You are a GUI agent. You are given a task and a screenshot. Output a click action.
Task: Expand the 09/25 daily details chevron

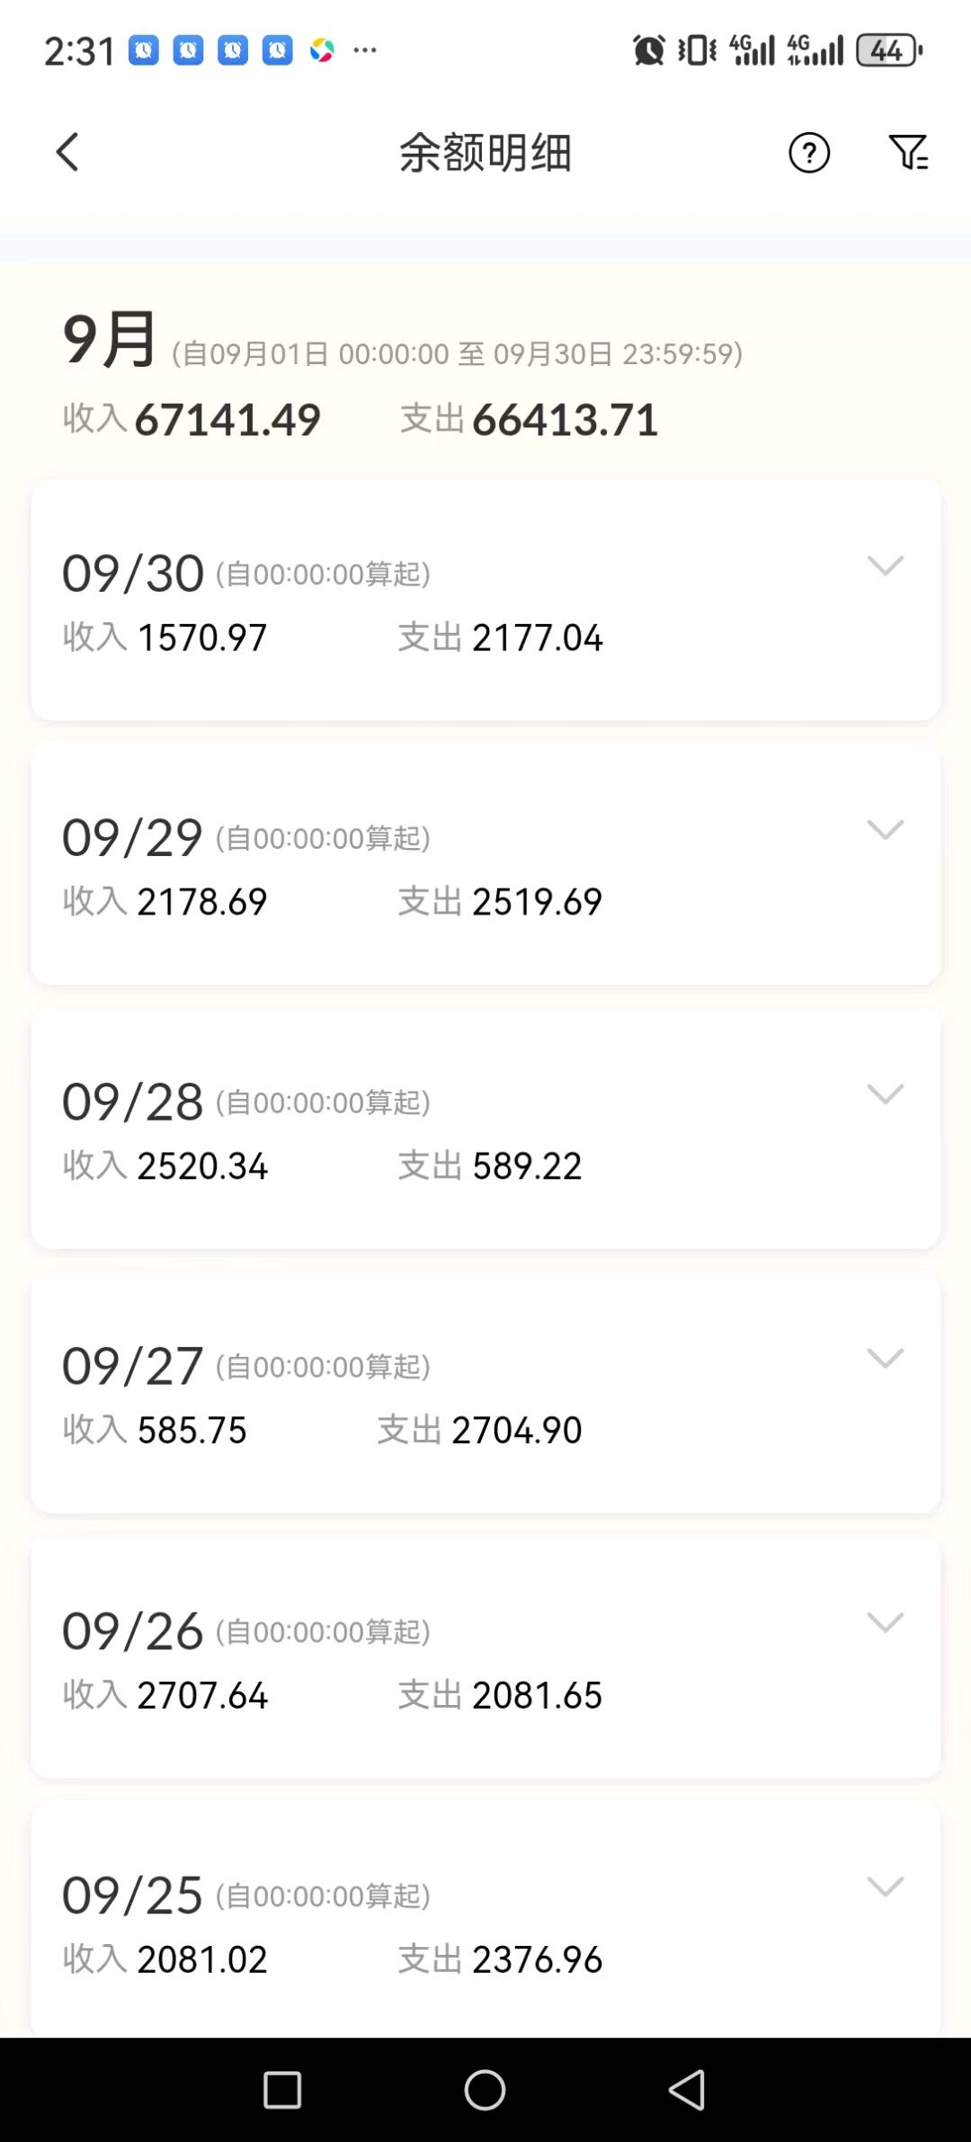885,1887
